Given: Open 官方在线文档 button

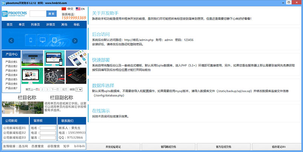Looking at the screenshot, I should tap(224, 147).
